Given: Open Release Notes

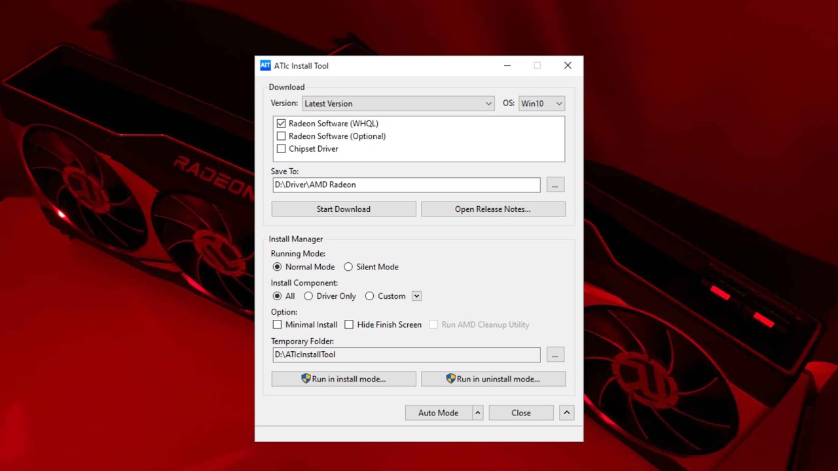Looking at the screenshot, I should click(493, 209).
